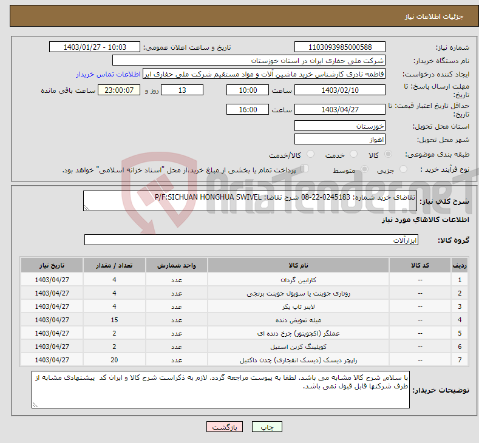Click the response deadline date 1403/02/10 field
This screenshot has width=479, height=443.
click(x=340, y=90)
